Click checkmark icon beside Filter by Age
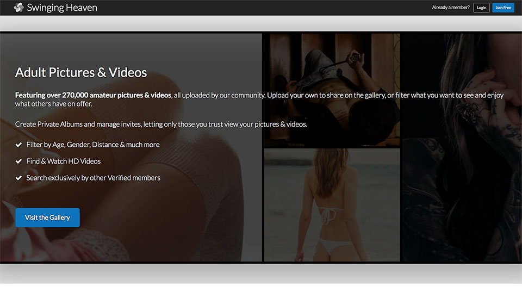522x305 pixels. click(x=18, y=145)
